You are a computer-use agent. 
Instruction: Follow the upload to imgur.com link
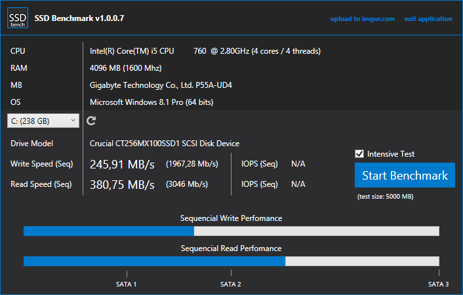(362, 19)
